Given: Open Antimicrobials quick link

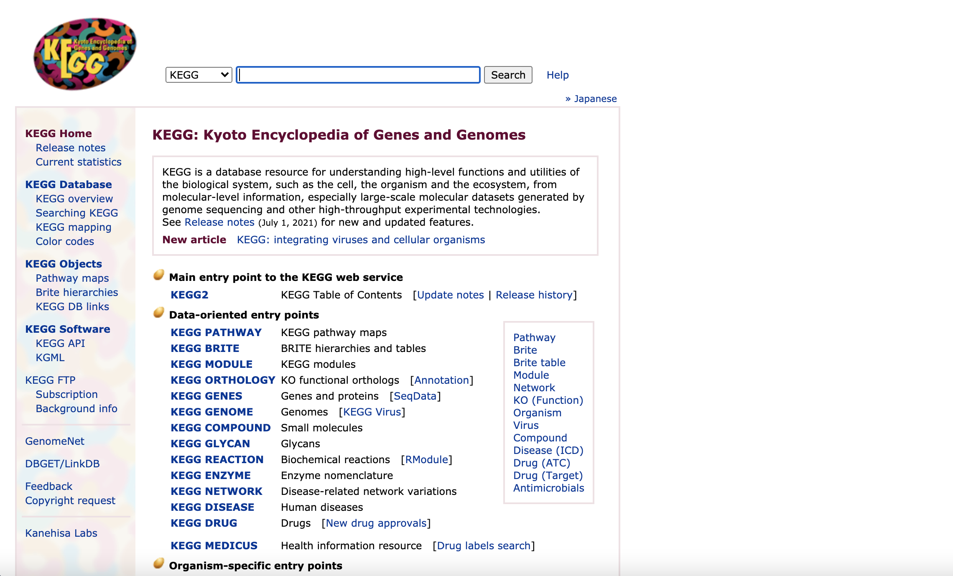Looking at the screenshot, I should coord(548,488).
